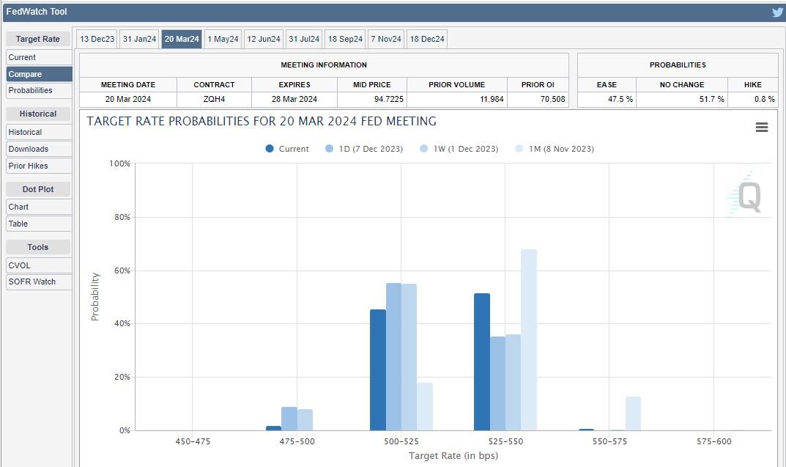The width and height of the screenshot is (786, 467).
Task: Click the ZQH4 contract cell
Action: [x=214, y=99]
